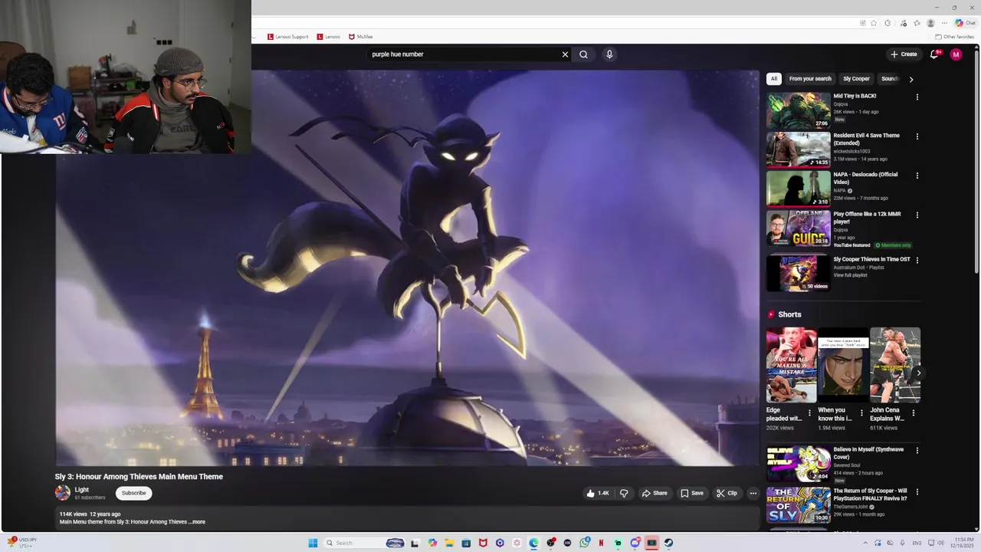Click the Share button
The width and height of the screenshot is (981, 552).
click(655, 493)
